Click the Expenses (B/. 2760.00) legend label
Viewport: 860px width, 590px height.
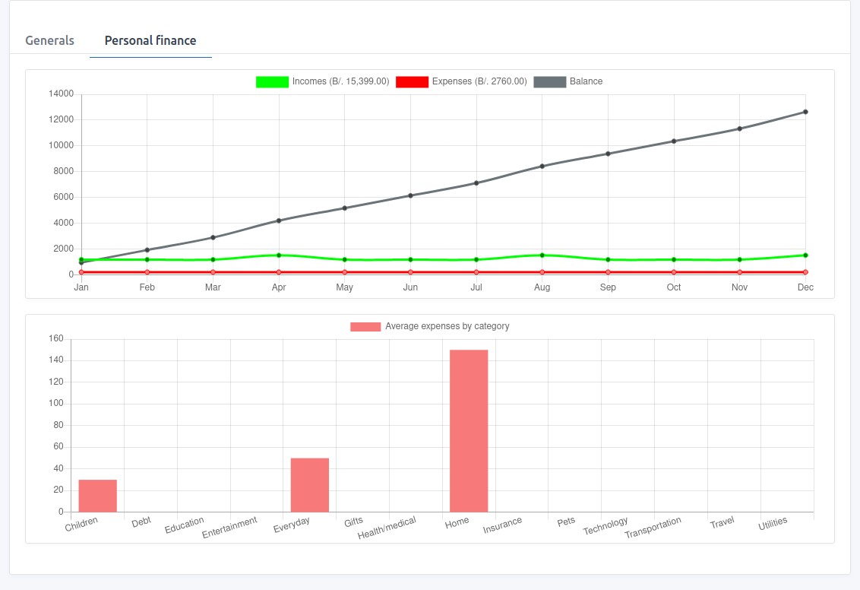coord(479,81)
